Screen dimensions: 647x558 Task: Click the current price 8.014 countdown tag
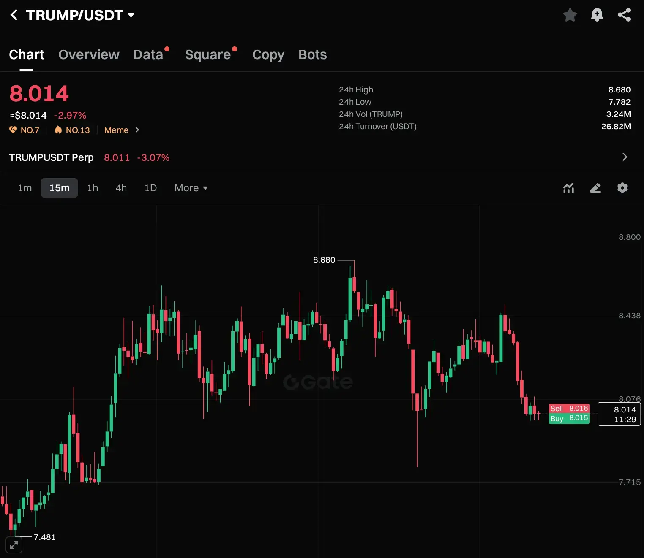point(620,414)
